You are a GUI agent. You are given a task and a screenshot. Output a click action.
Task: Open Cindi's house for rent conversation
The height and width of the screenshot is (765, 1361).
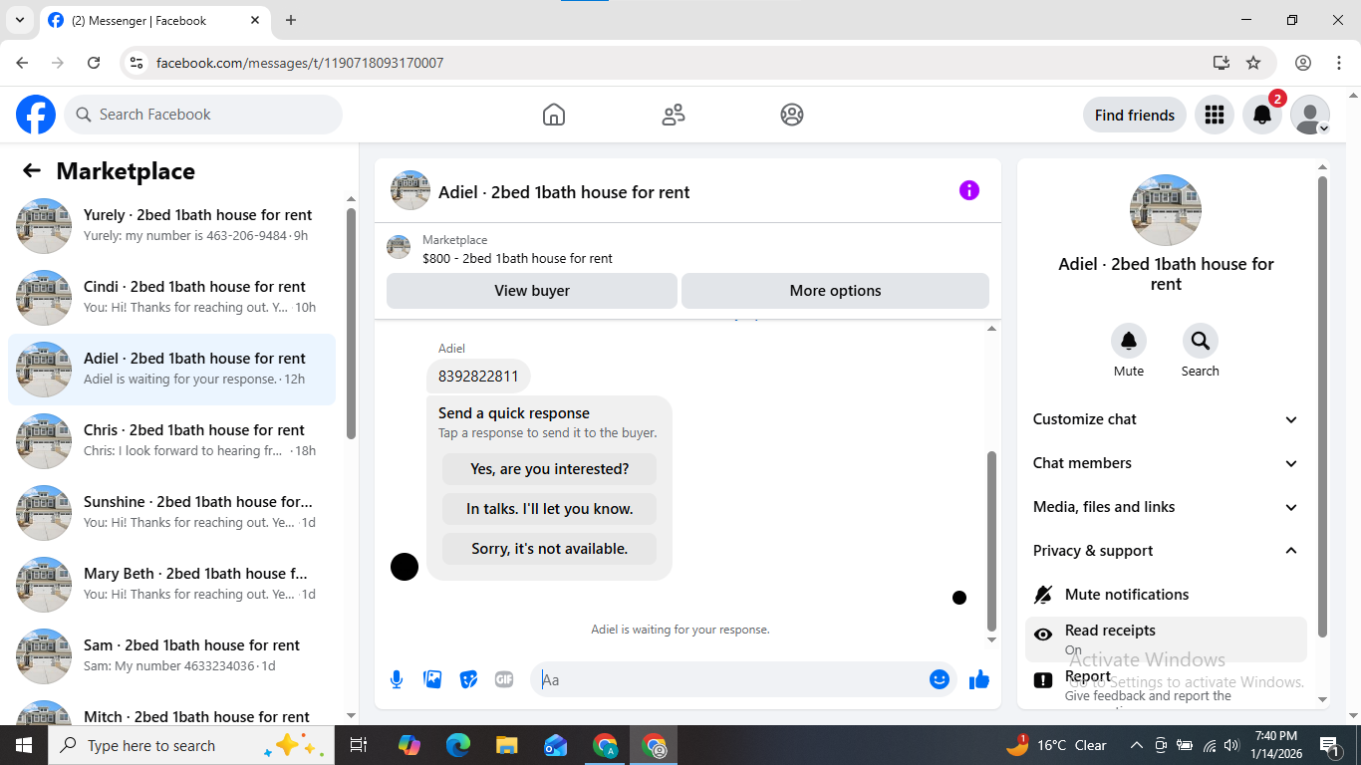171,298
